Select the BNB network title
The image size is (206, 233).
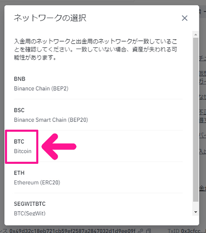20,79
